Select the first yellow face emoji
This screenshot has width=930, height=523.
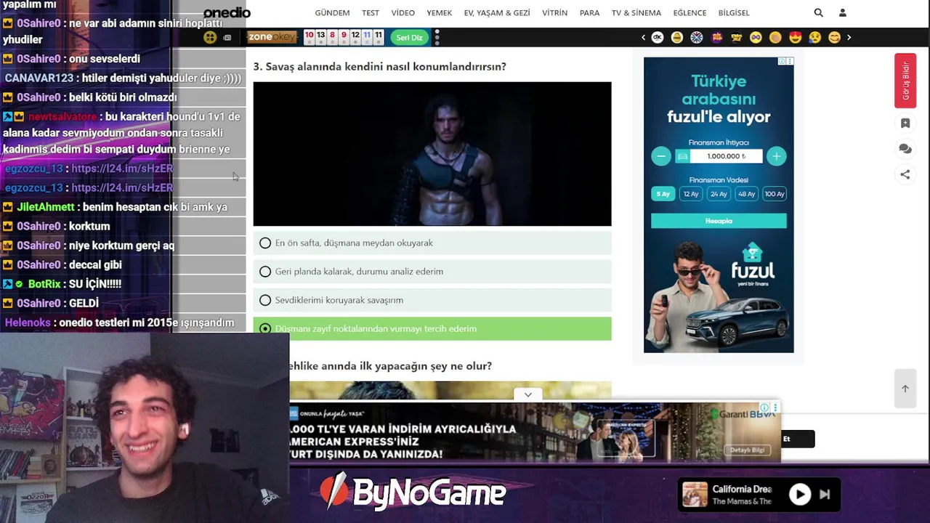pos(677,37)
